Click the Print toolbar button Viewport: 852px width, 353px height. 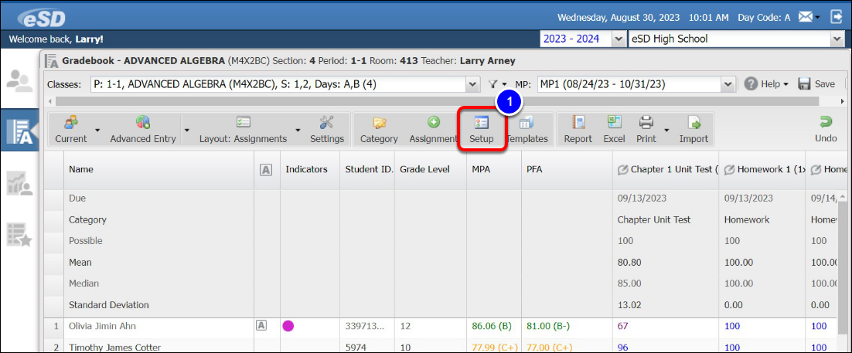(646, 130)
